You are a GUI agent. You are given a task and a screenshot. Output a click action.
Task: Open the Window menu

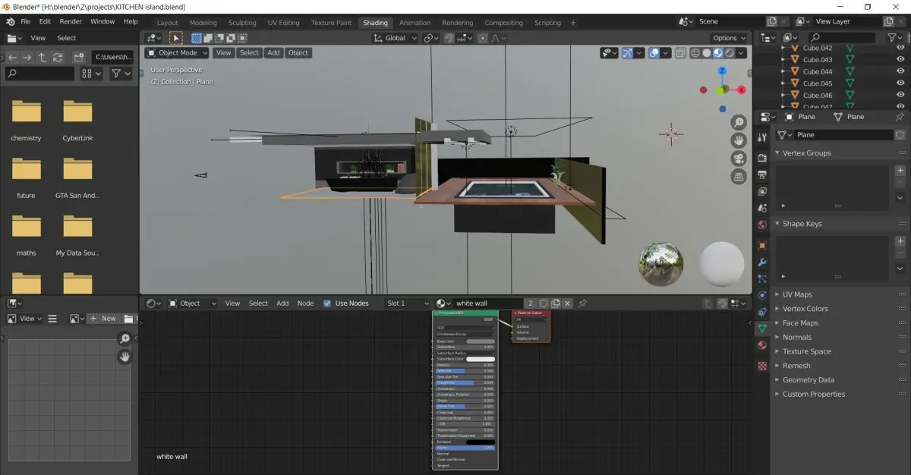pos(102,21)
